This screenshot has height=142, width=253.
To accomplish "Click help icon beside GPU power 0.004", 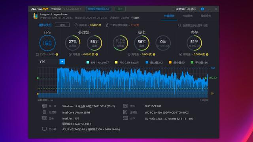I will pos(154,54).
